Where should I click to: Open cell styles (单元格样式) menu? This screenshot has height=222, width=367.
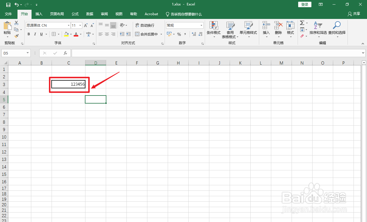click(x=248, y=29)
